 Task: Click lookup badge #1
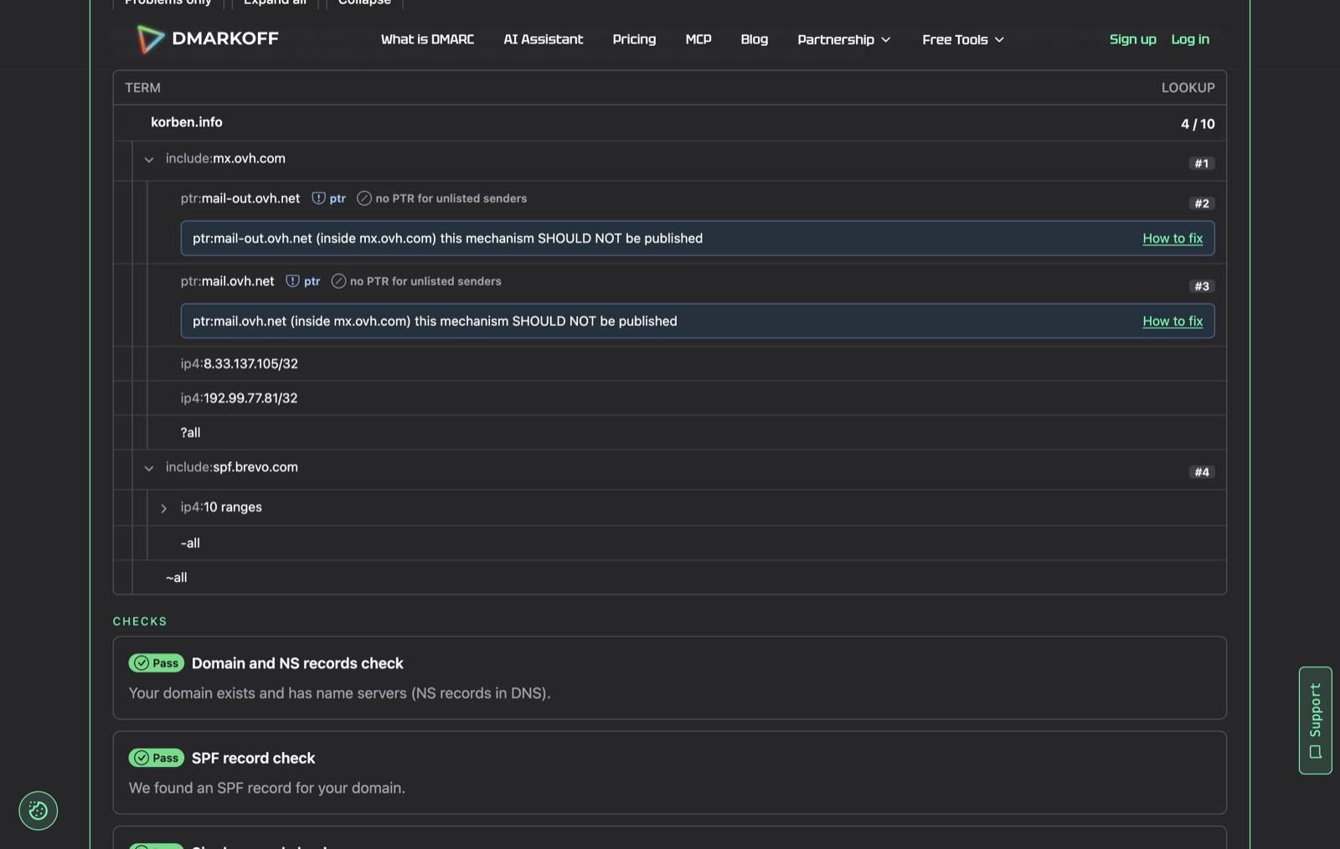(1202, 163)
